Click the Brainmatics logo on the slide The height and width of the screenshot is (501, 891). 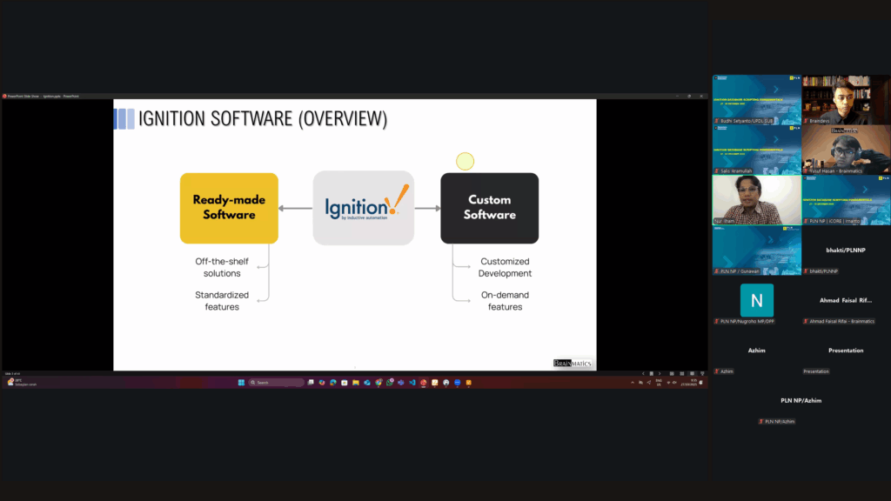pyautogui.click(x=573, y=364)
